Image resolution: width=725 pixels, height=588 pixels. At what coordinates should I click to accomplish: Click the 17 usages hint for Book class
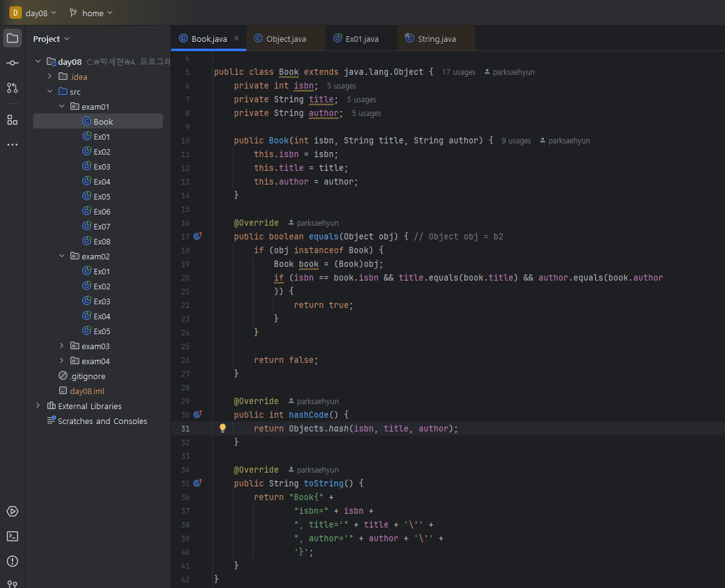click(x=458, y=72)
